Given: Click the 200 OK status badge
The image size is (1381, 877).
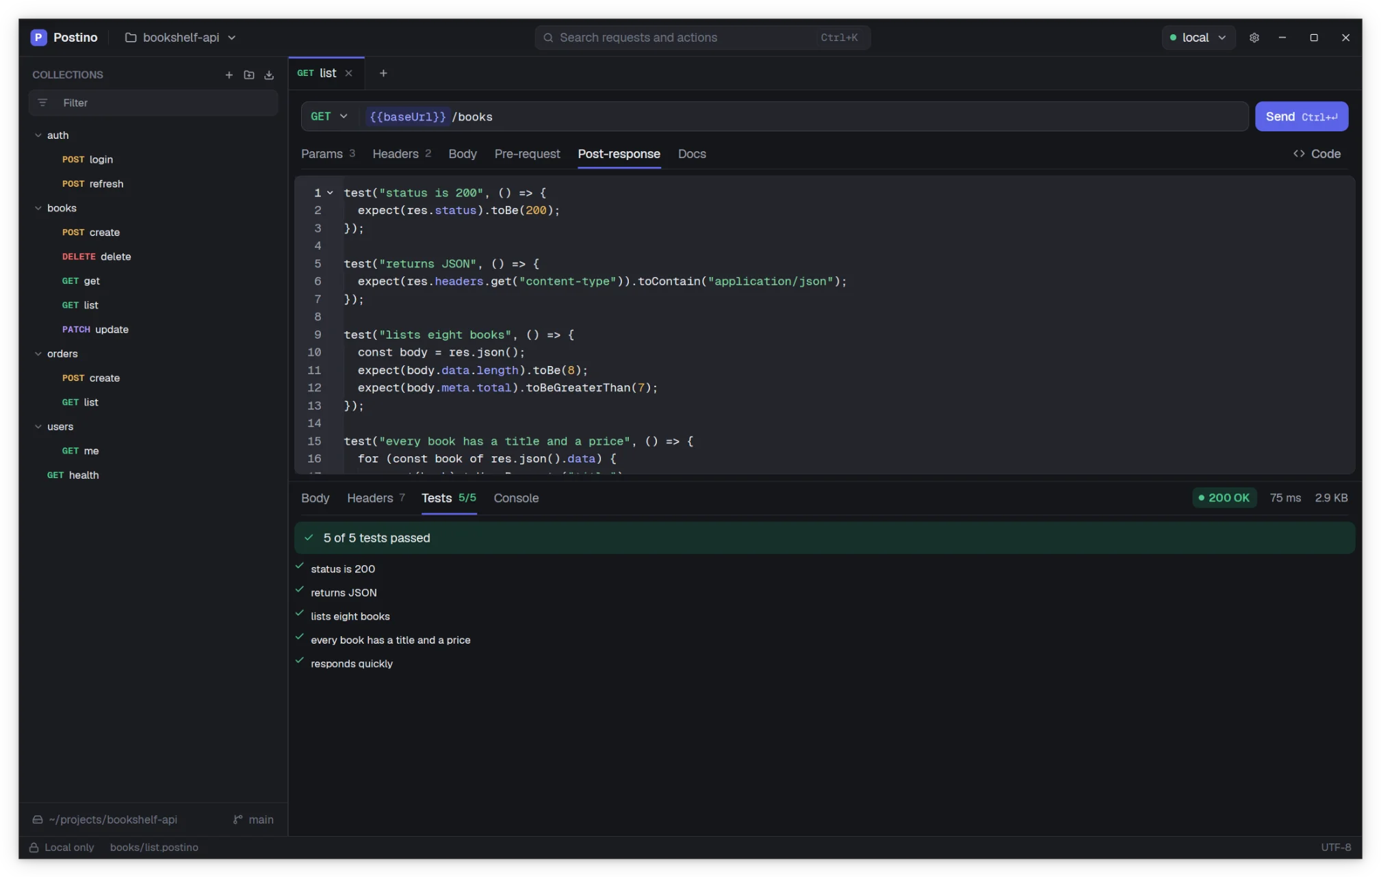Looking at the screenshot, I should pos(1224,498).
